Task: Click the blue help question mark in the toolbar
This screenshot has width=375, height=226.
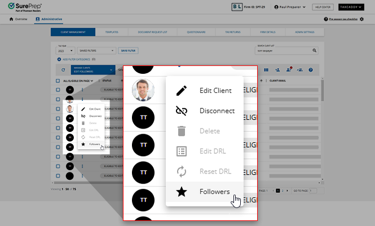Action: point(311,70)
